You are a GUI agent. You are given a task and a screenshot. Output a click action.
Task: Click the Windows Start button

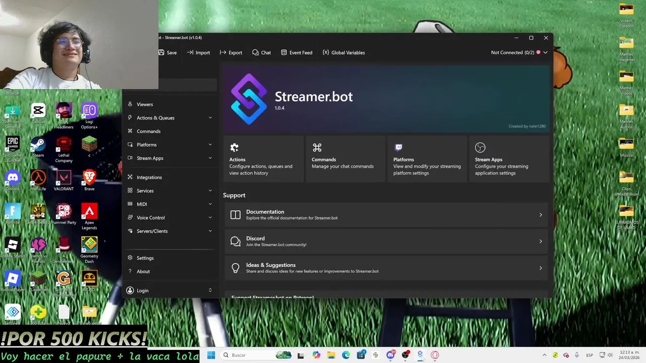coord(211,355)
